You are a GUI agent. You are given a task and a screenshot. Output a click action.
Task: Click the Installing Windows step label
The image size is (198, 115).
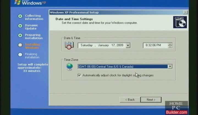(x=32, y=46)
